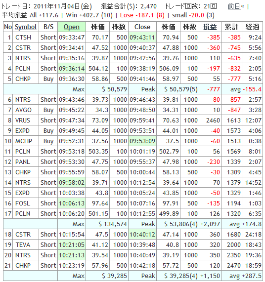The width and height of the screenshot is (265, 282).
Task: Click the 累計 column header
Action: [x=232, y=27]
